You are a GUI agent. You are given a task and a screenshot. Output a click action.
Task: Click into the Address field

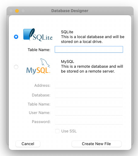89,85
